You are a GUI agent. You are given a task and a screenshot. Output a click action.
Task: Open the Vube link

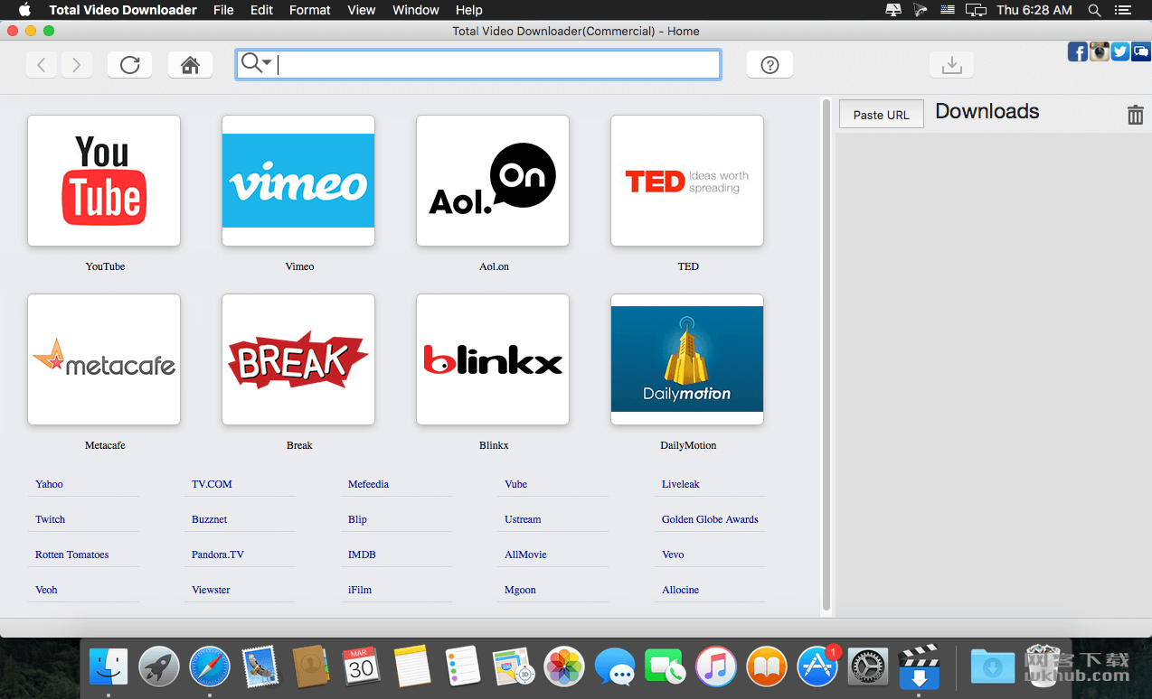coord(515,484)
